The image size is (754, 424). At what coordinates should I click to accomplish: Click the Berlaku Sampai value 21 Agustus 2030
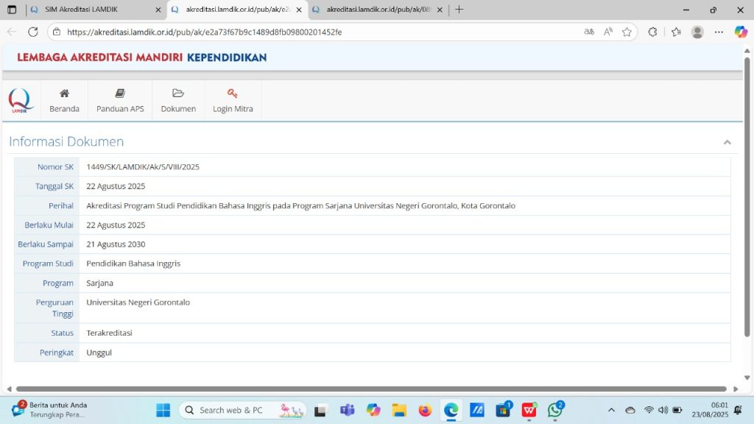(116, 244)
